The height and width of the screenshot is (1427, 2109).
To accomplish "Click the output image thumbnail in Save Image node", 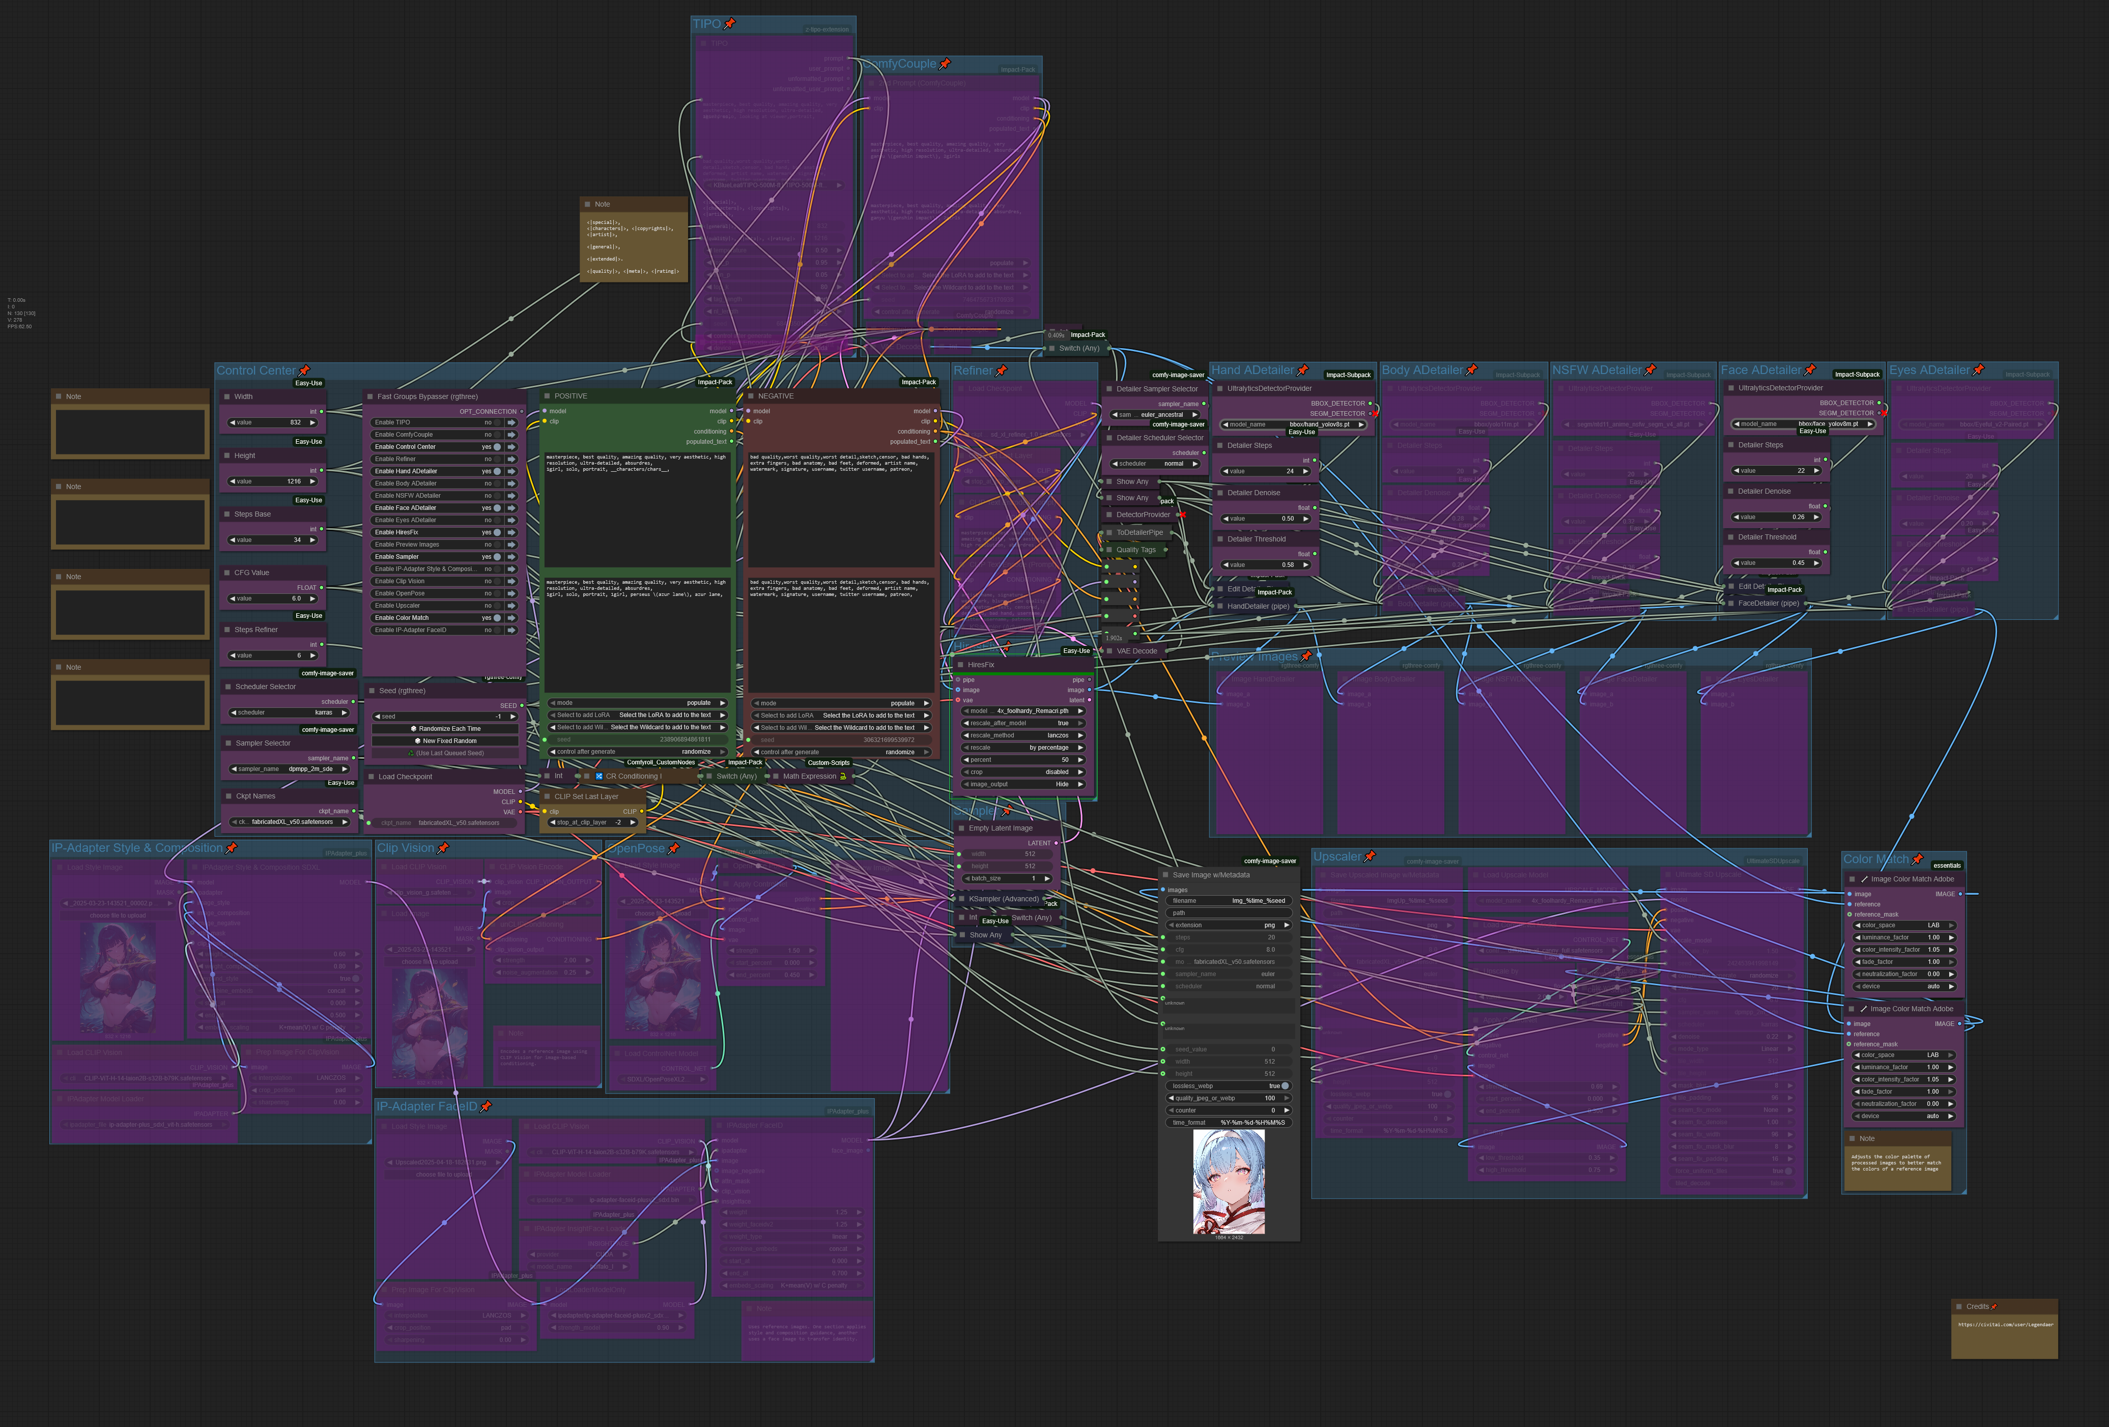I will (1229, 1182).
